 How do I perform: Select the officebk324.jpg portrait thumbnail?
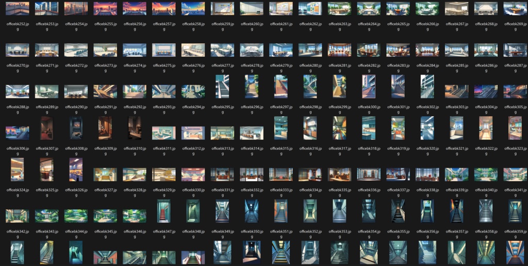[x=18, y=169]
